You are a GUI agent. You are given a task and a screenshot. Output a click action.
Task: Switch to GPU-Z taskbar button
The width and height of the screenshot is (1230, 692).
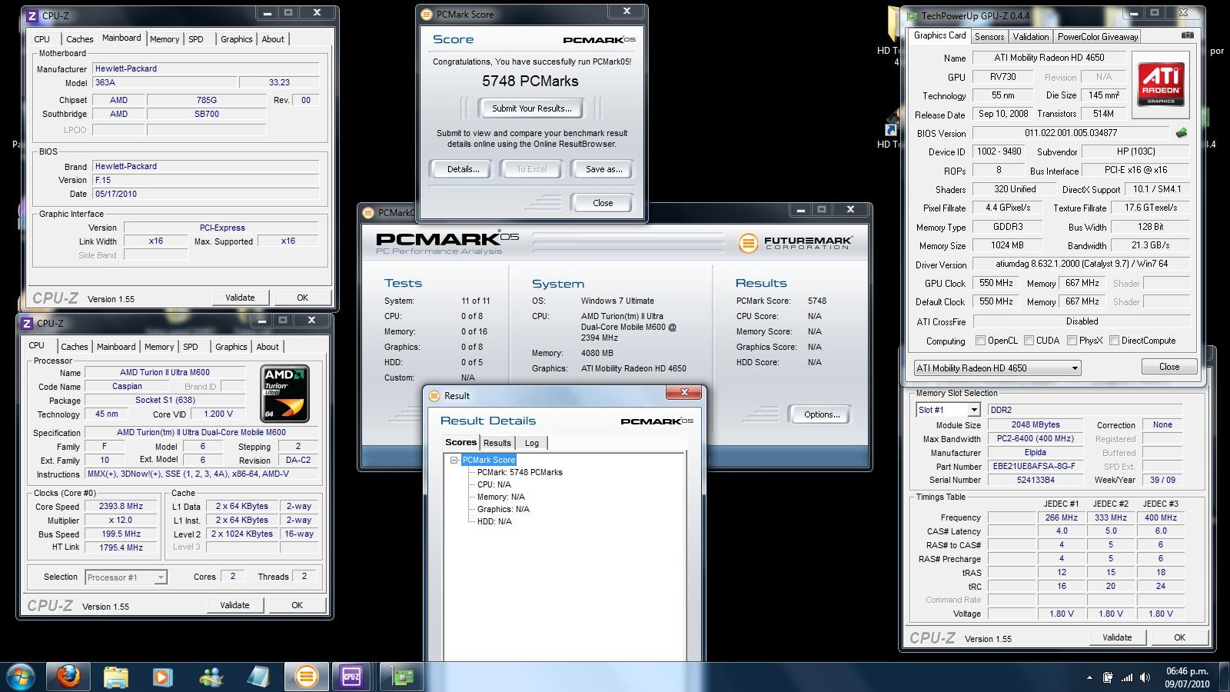point(403,677)
